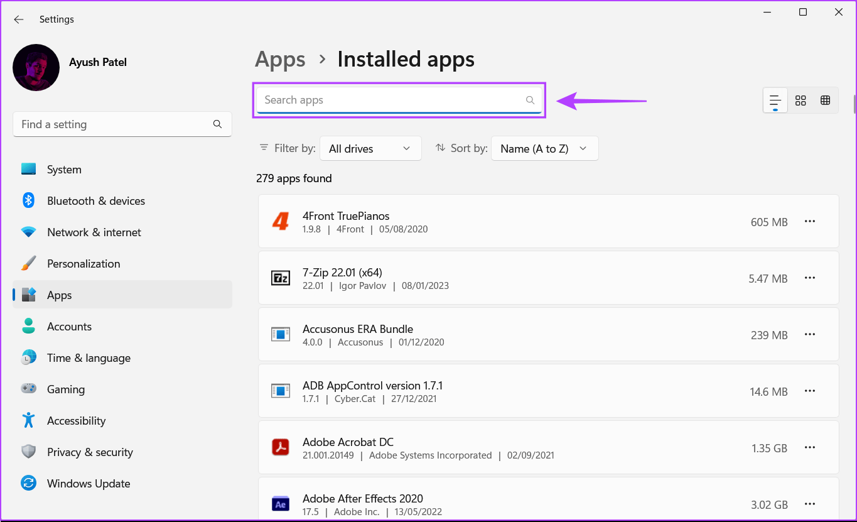Image resolution: width=857 pixels, height=522 pixels.
Task: Switch to grid view layout
Action: [x=800, y=101]
